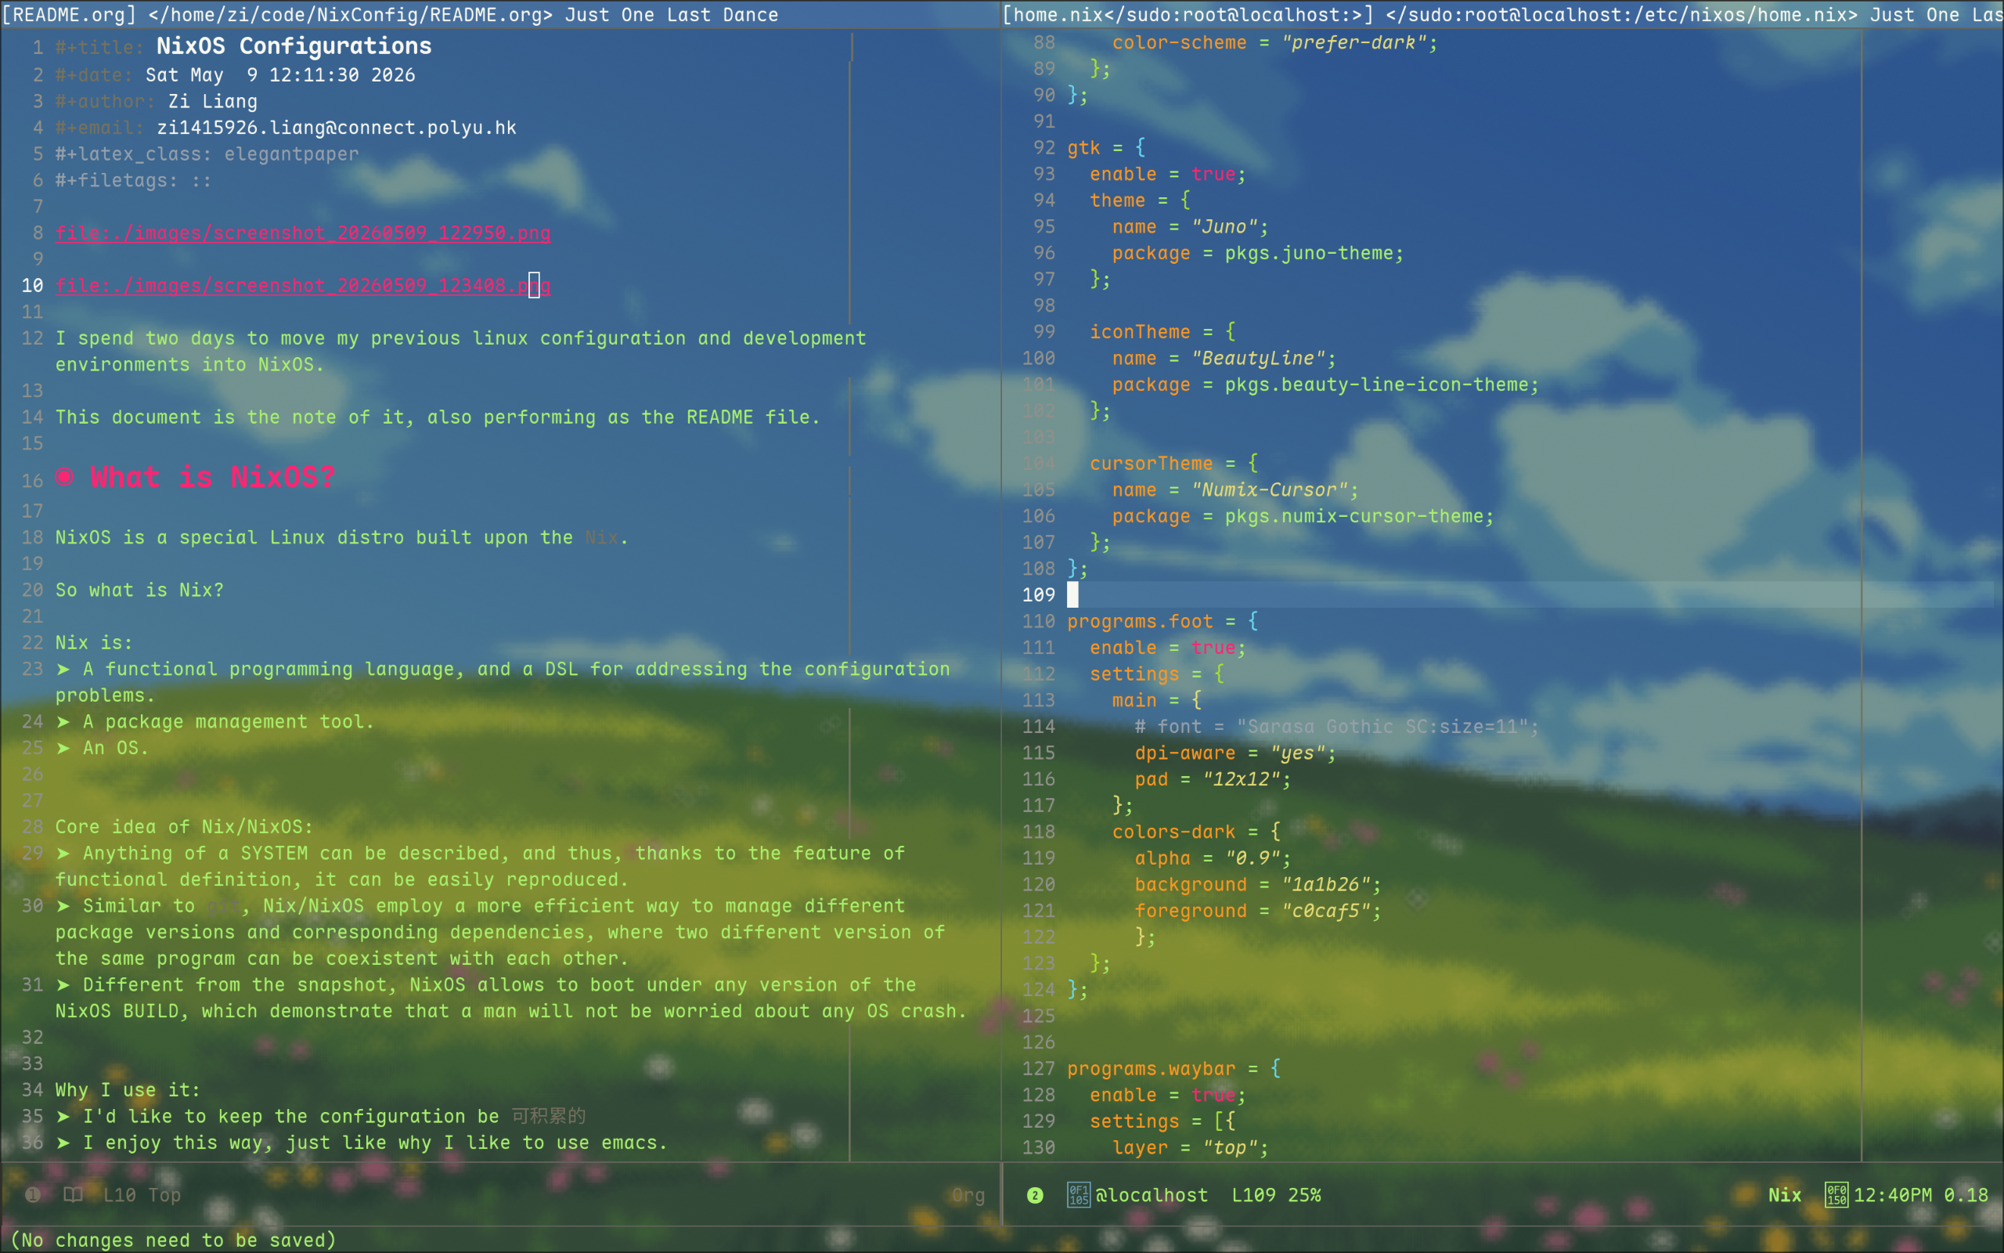The image size is (2004, 1253).
Task: Click the '12:40PM 0.18' clock in the modeline
Action: [x=1920, y=1195]
